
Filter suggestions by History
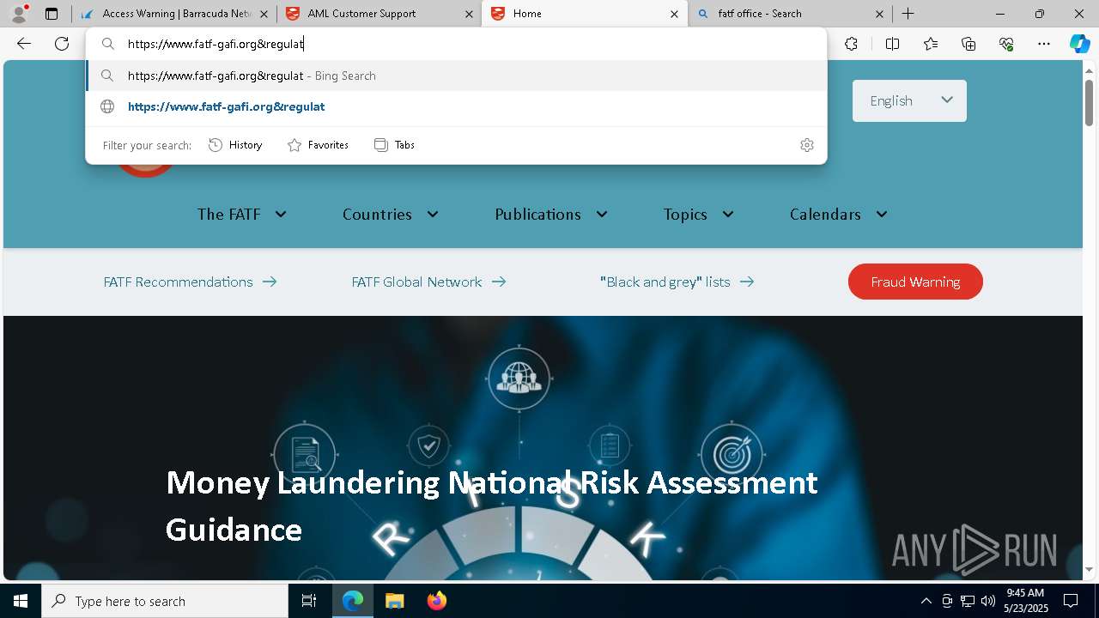pos(235,145)
